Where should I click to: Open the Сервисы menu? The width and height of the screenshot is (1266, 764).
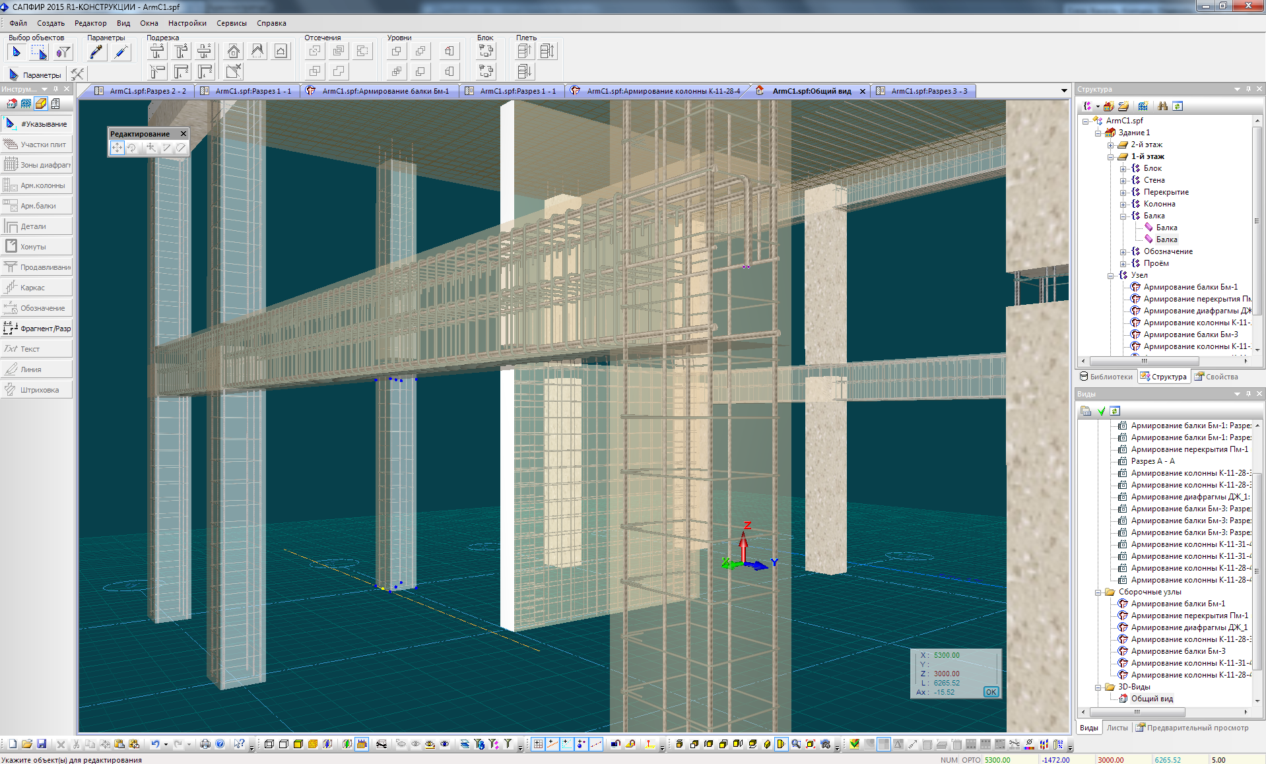tap(231, 23)
